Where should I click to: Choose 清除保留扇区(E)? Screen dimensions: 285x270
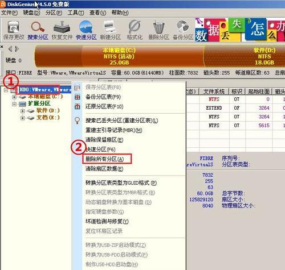(104, 140)
